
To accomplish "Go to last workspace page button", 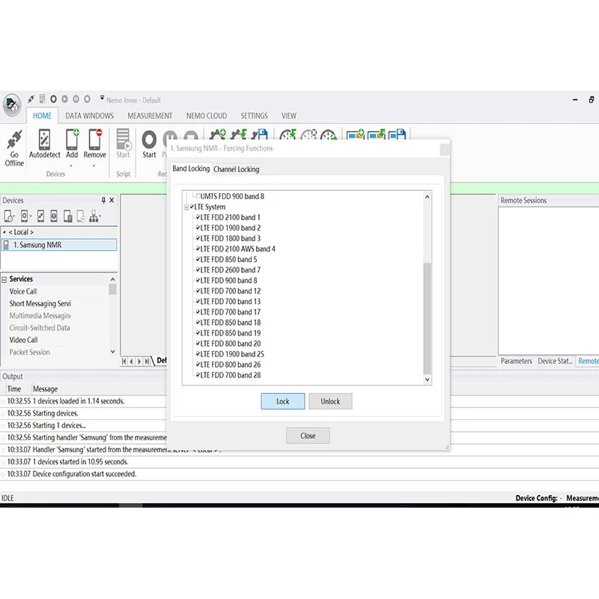I will click(147, 361).
